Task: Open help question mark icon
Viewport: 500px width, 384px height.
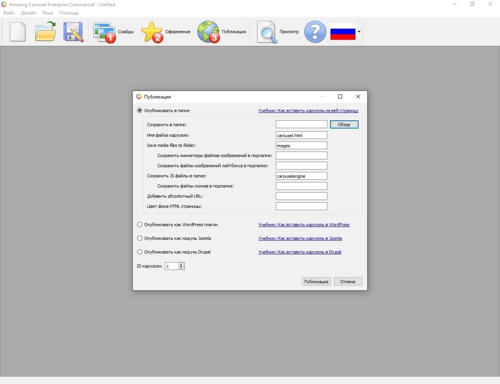Action: [315, 32]
